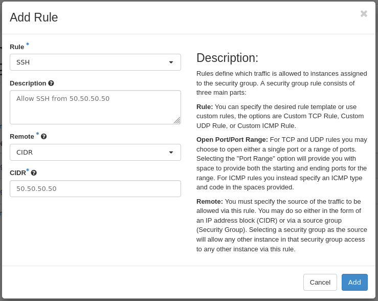Click the CIDR field containing 50.50.50.50
The width and height of the screenshot is (378, 301).
95,189
